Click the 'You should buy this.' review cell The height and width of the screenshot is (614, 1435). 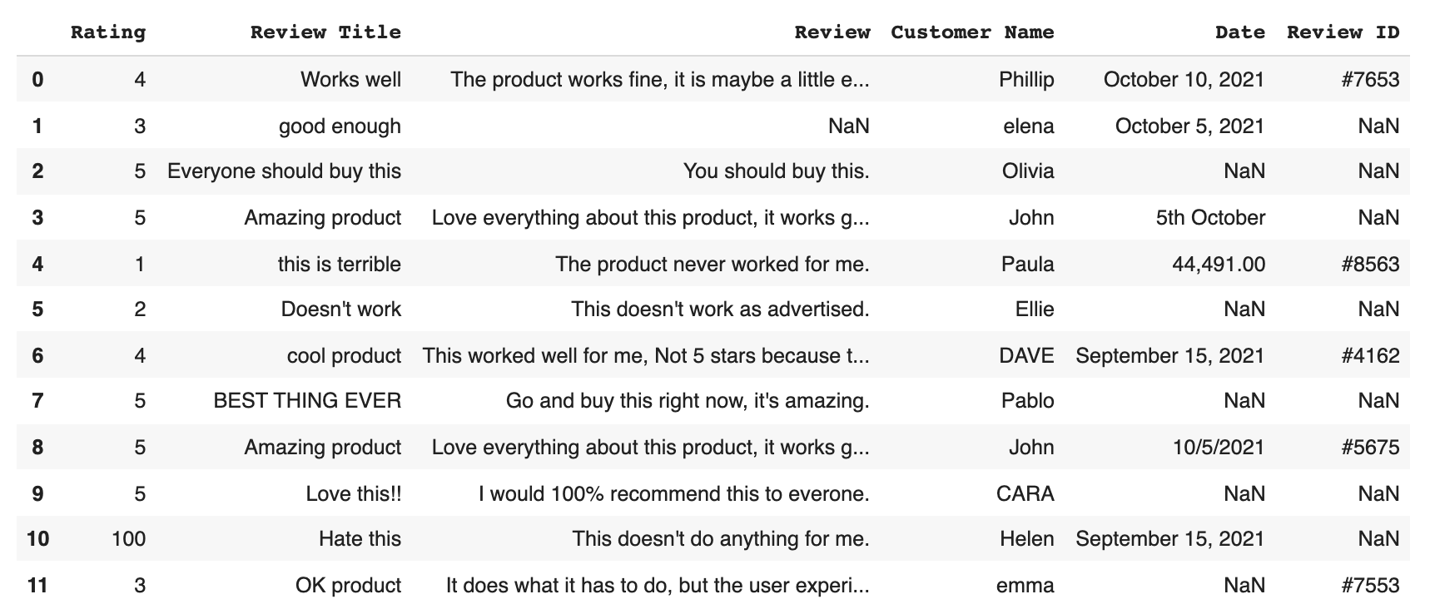pyautogui.click(x=777, y=171)
